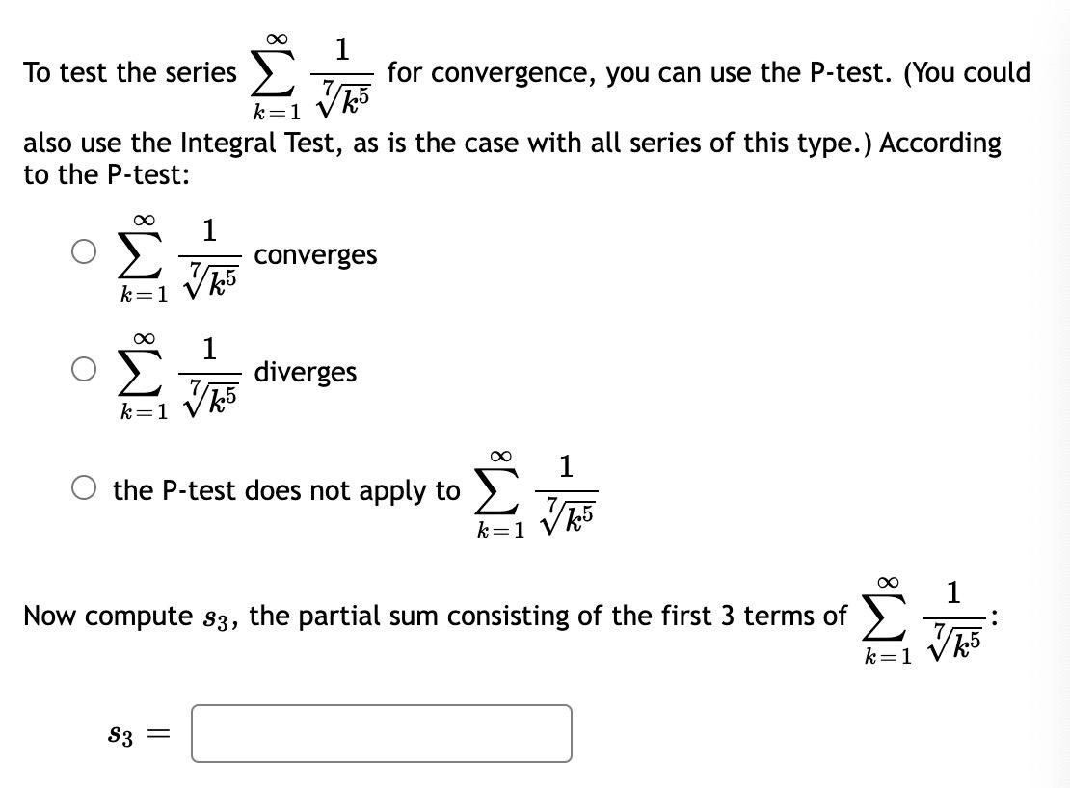The height and width of the screenshot is (788, 1070).
Task: Click the "s3 =" label beside the input
Action: tap(139, 734)
